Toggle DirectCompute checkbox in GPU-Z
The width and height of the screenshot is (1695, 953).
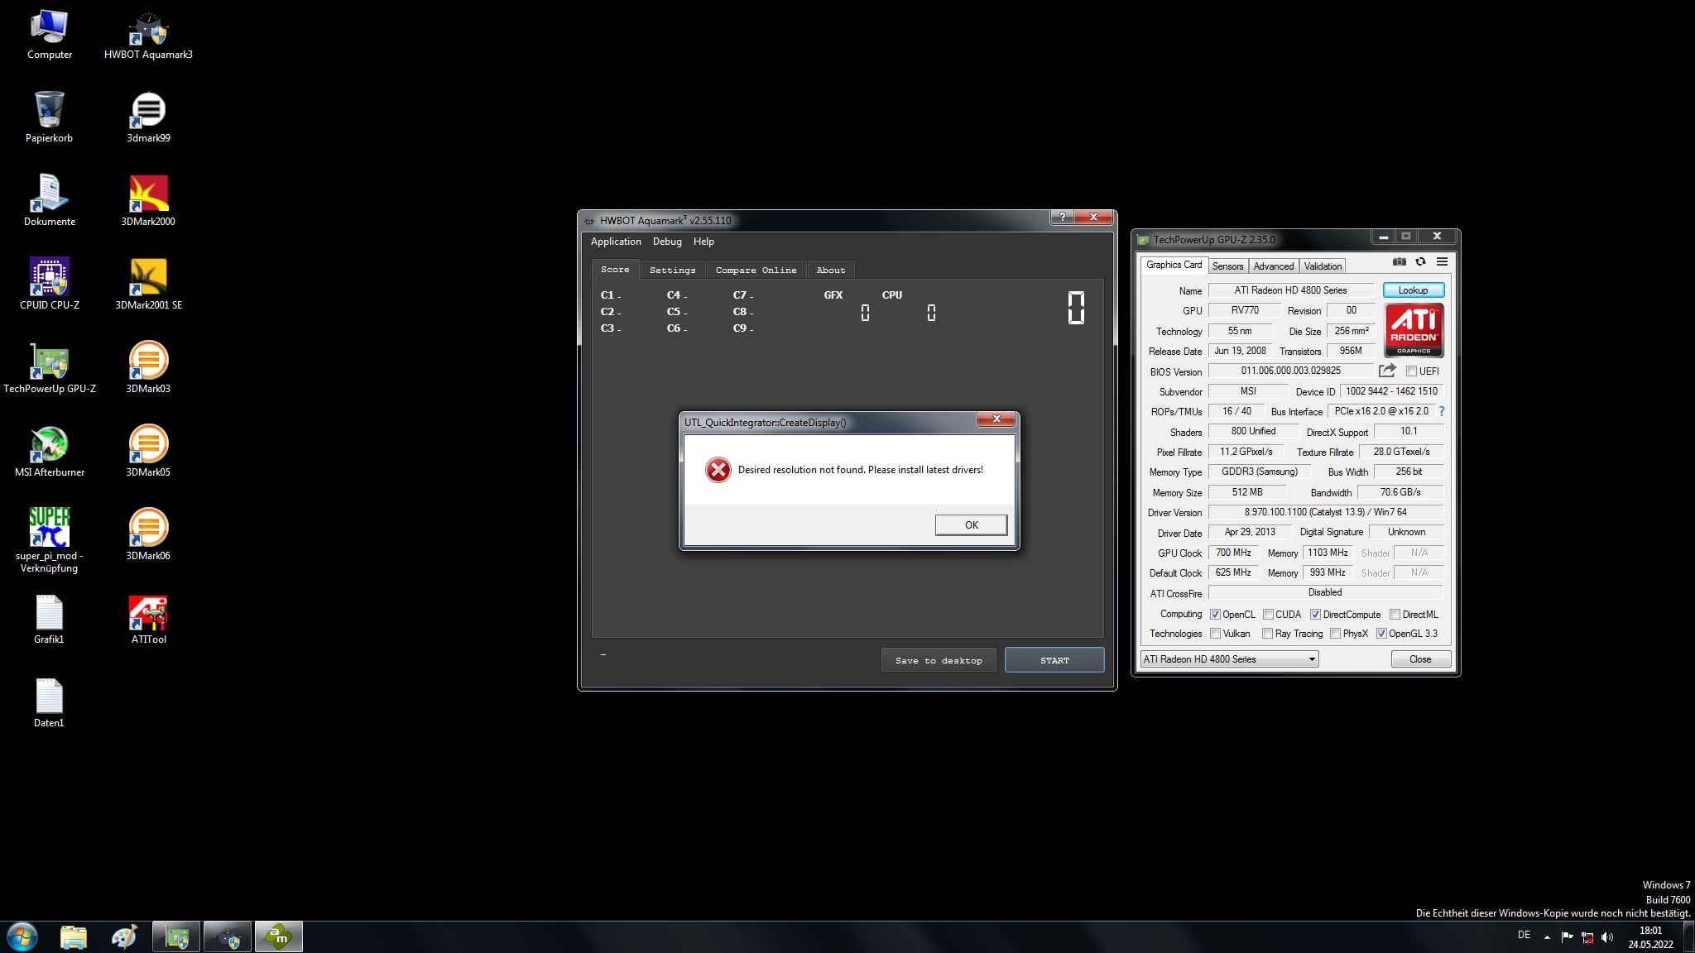(1315, 615)
